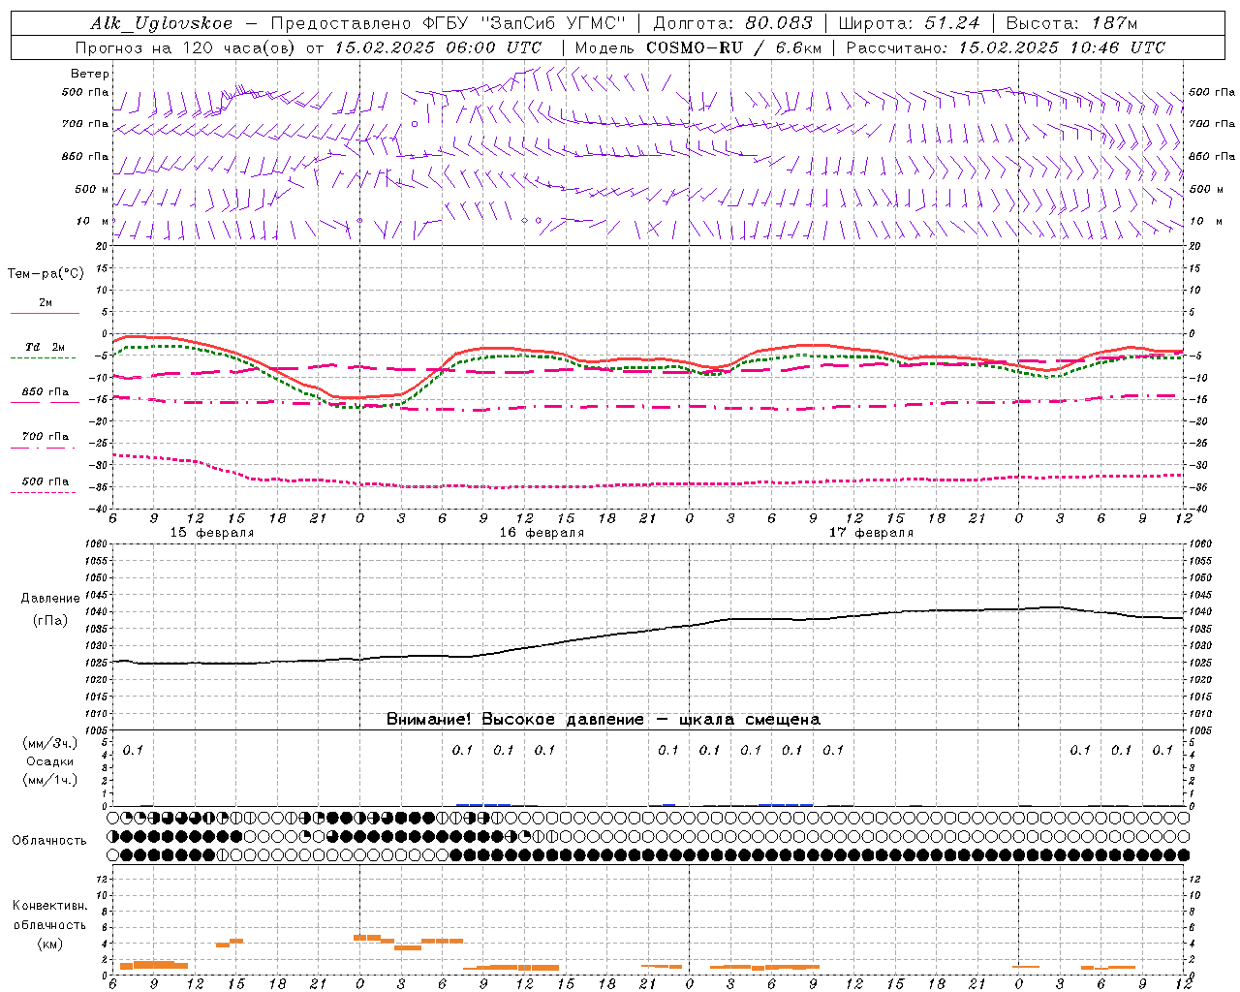Click the dotted line sample under 500 гПа temperature legend

(x=45, y=493)
